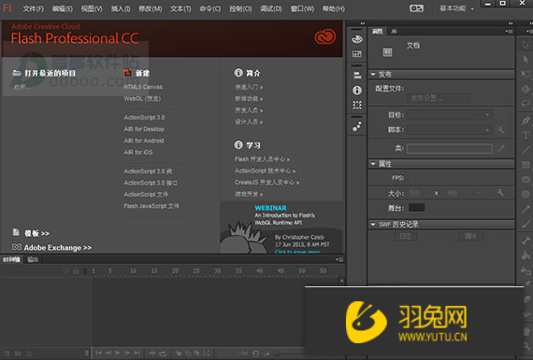Open the 基本功能 workspace dropdown
The image size is (533, 360).
(456, 8)
